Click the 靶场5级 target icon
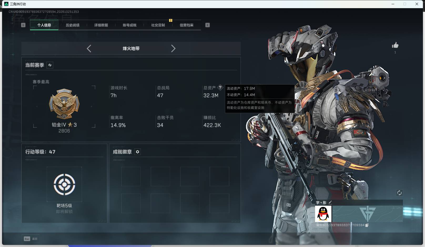 click(x=64, y=184)
